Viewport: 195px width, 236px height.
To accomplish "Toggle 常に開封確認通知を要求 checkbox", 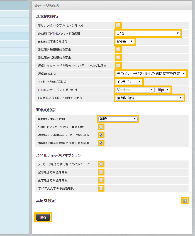I will pyautogui.click(x=118, y=49).
